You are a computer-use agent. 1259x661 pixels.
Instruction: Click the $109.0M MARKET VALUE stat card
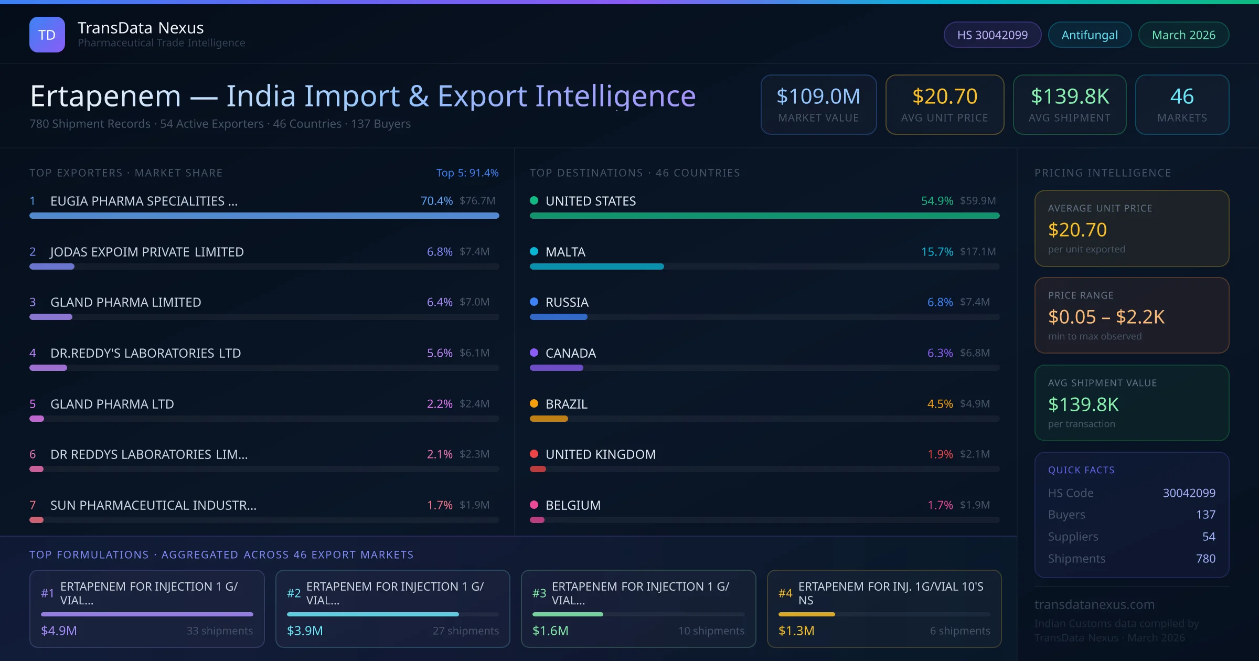pos(818,104)
